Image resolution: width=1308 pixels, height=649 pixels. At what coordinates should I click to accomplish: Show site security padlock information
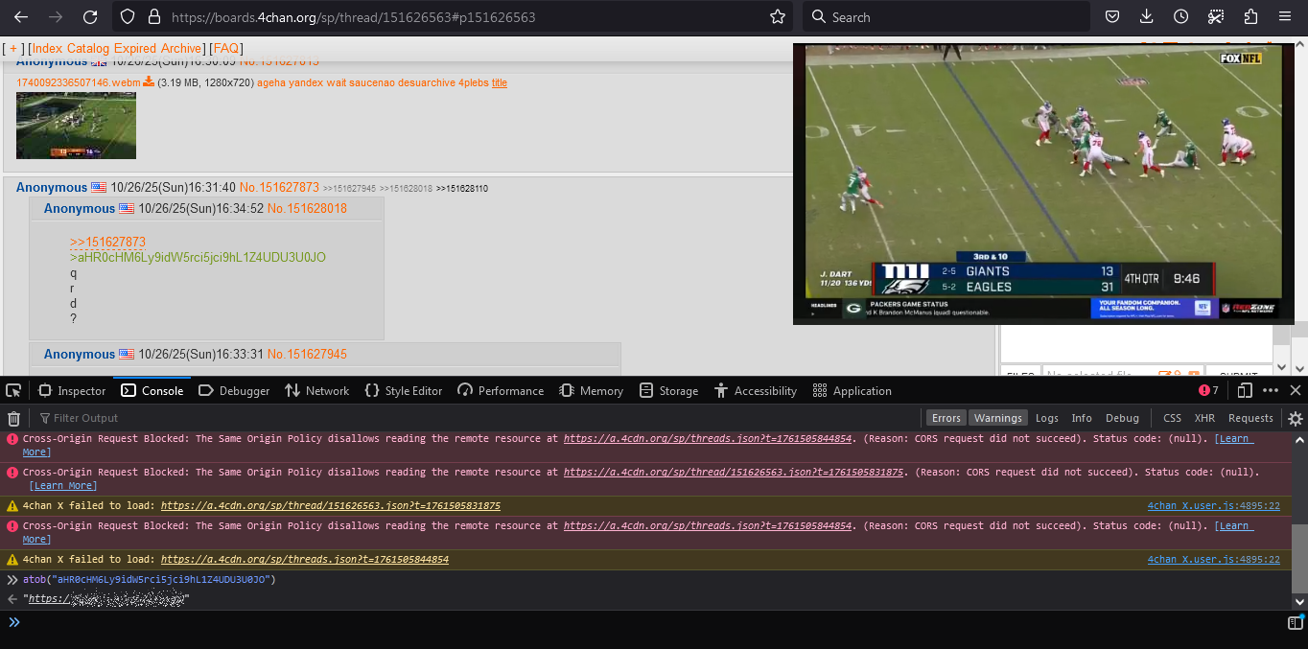(153, 17)
